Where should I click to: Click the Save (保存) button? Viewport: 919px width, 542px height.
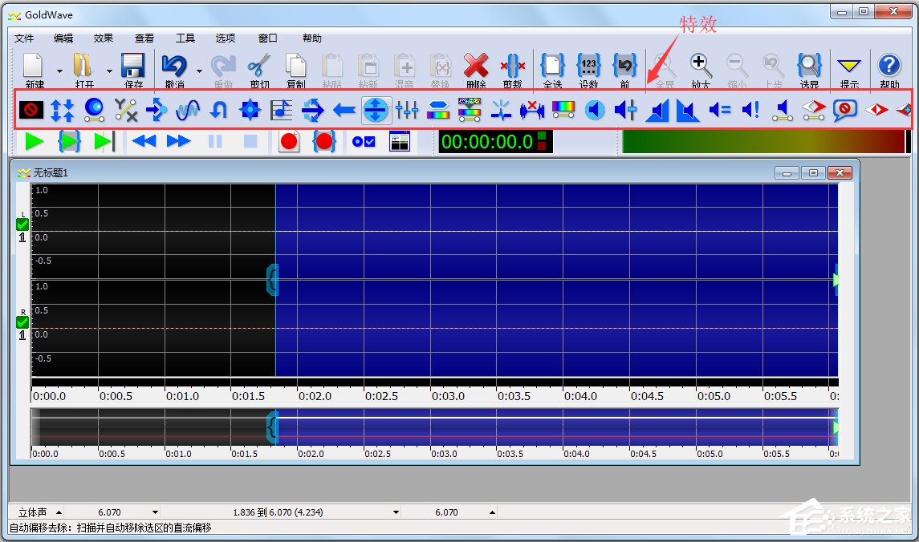(x=133, y=70)
